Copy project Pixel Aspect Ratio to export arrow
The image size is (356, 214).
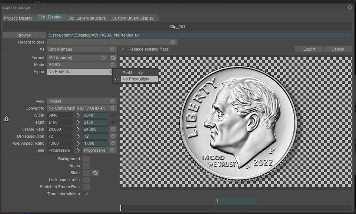coord(78,144)
